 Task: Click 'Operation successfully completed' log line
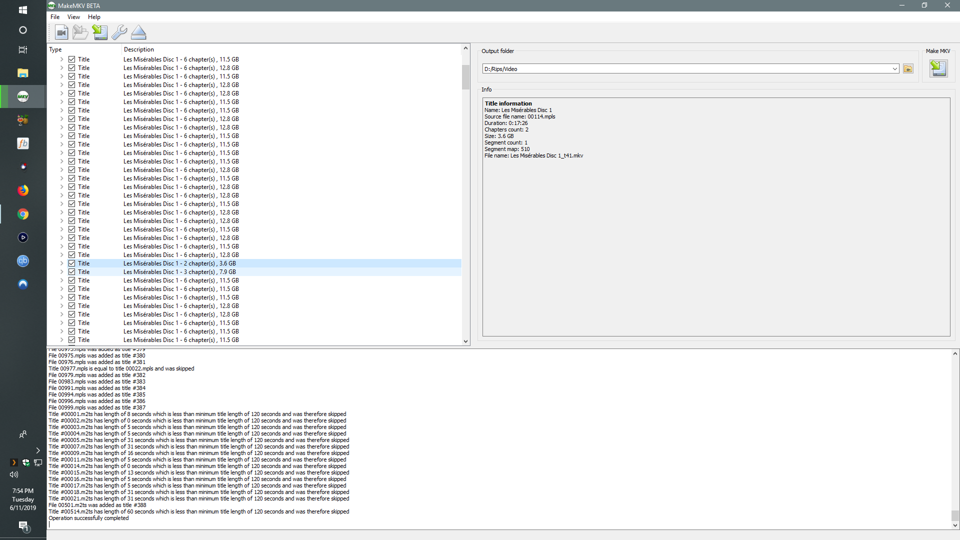pos(88,518)
